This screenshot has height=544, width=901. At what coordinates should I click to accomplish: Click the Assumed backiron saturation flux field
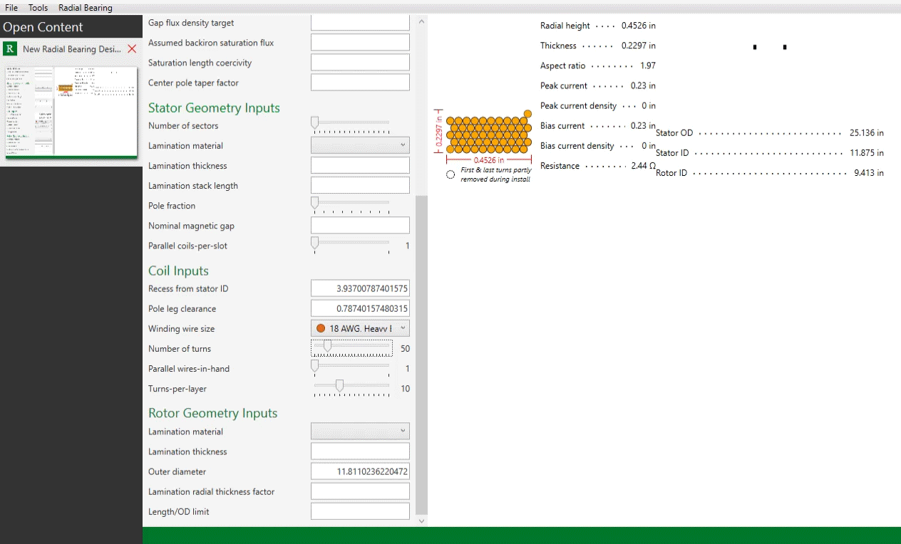pyautogui.click(x=360, y=43)
